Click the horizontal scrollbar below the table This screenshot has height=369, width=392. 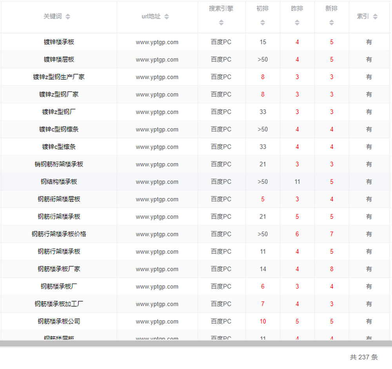(196, 344)
